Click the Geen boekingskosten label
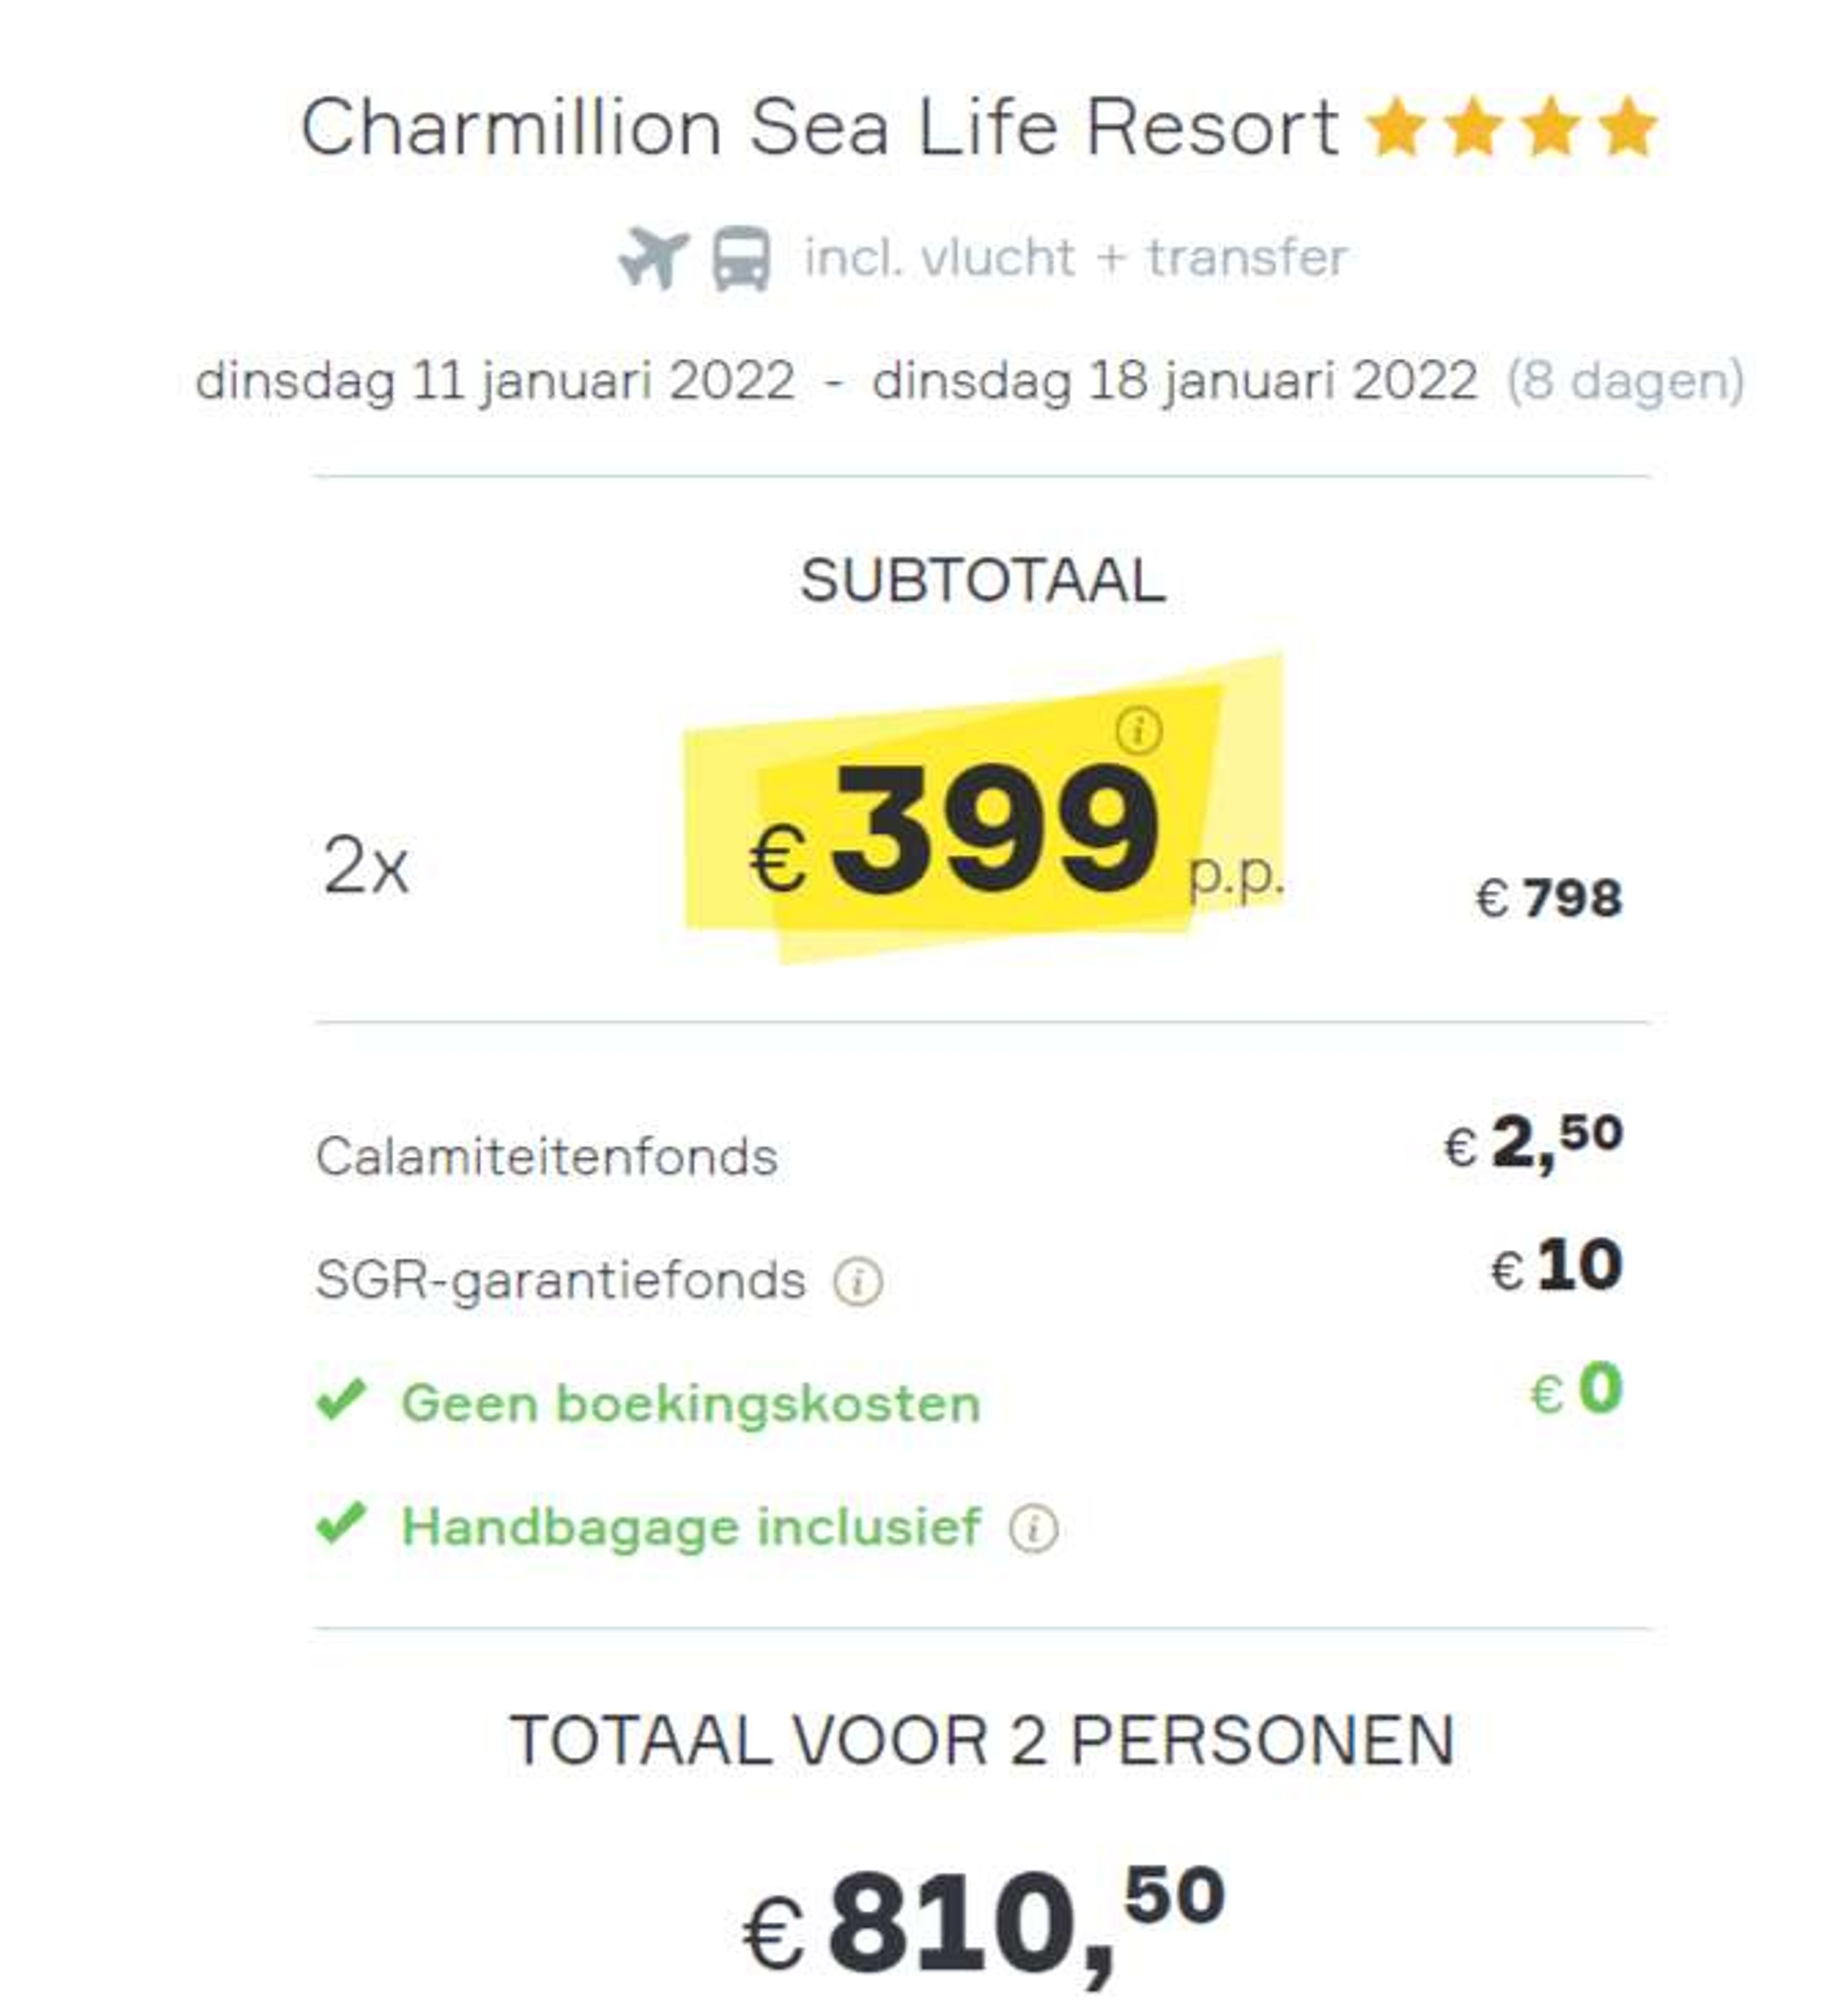 point(691,1403)
